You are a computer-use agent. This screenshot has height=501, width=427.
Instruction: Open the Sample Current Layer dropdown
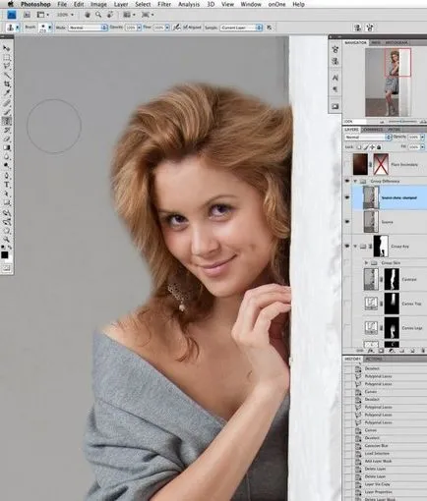(241, 28)
